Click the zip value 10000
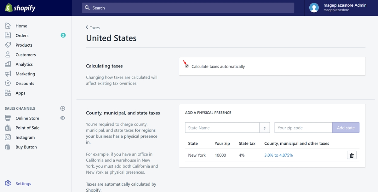378x192 pixels. 220,155
